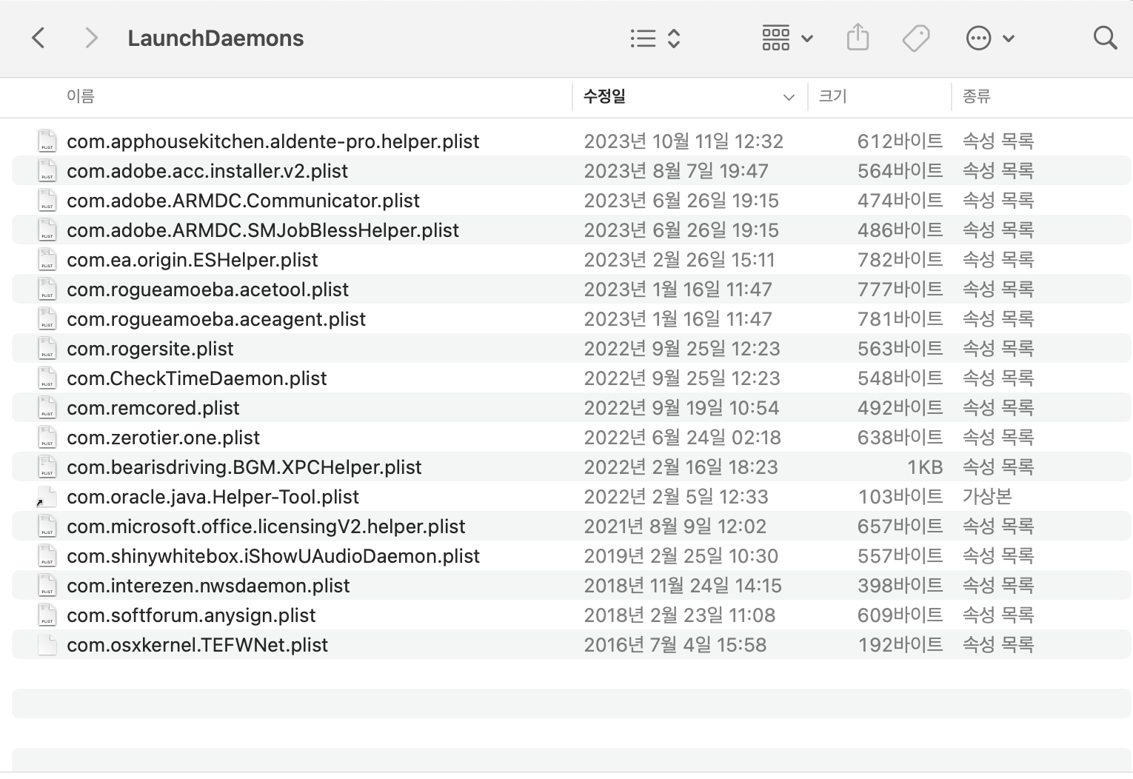Select file name com.adobe.ARMDC.SMJobBlessHelper.plist

coord(263,230)
